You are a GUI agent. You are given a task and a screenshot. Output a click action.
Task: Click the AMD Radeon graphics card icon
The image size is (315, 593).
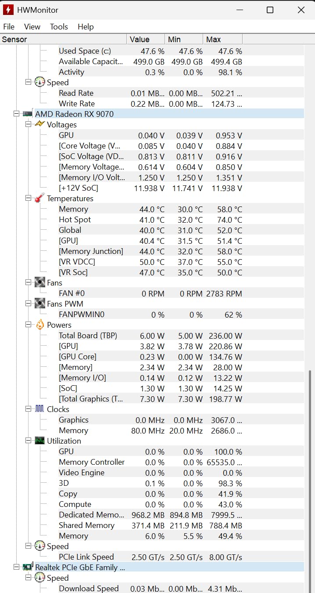pyautogui.click(x=28, y=114)
